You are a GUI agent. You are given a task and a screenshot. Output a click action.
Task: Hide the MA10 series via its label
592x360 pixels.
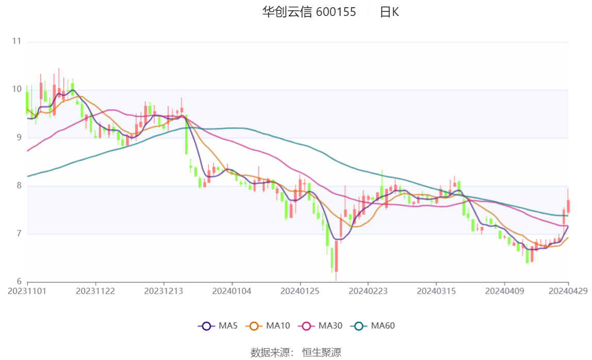[x=278, y=325]
